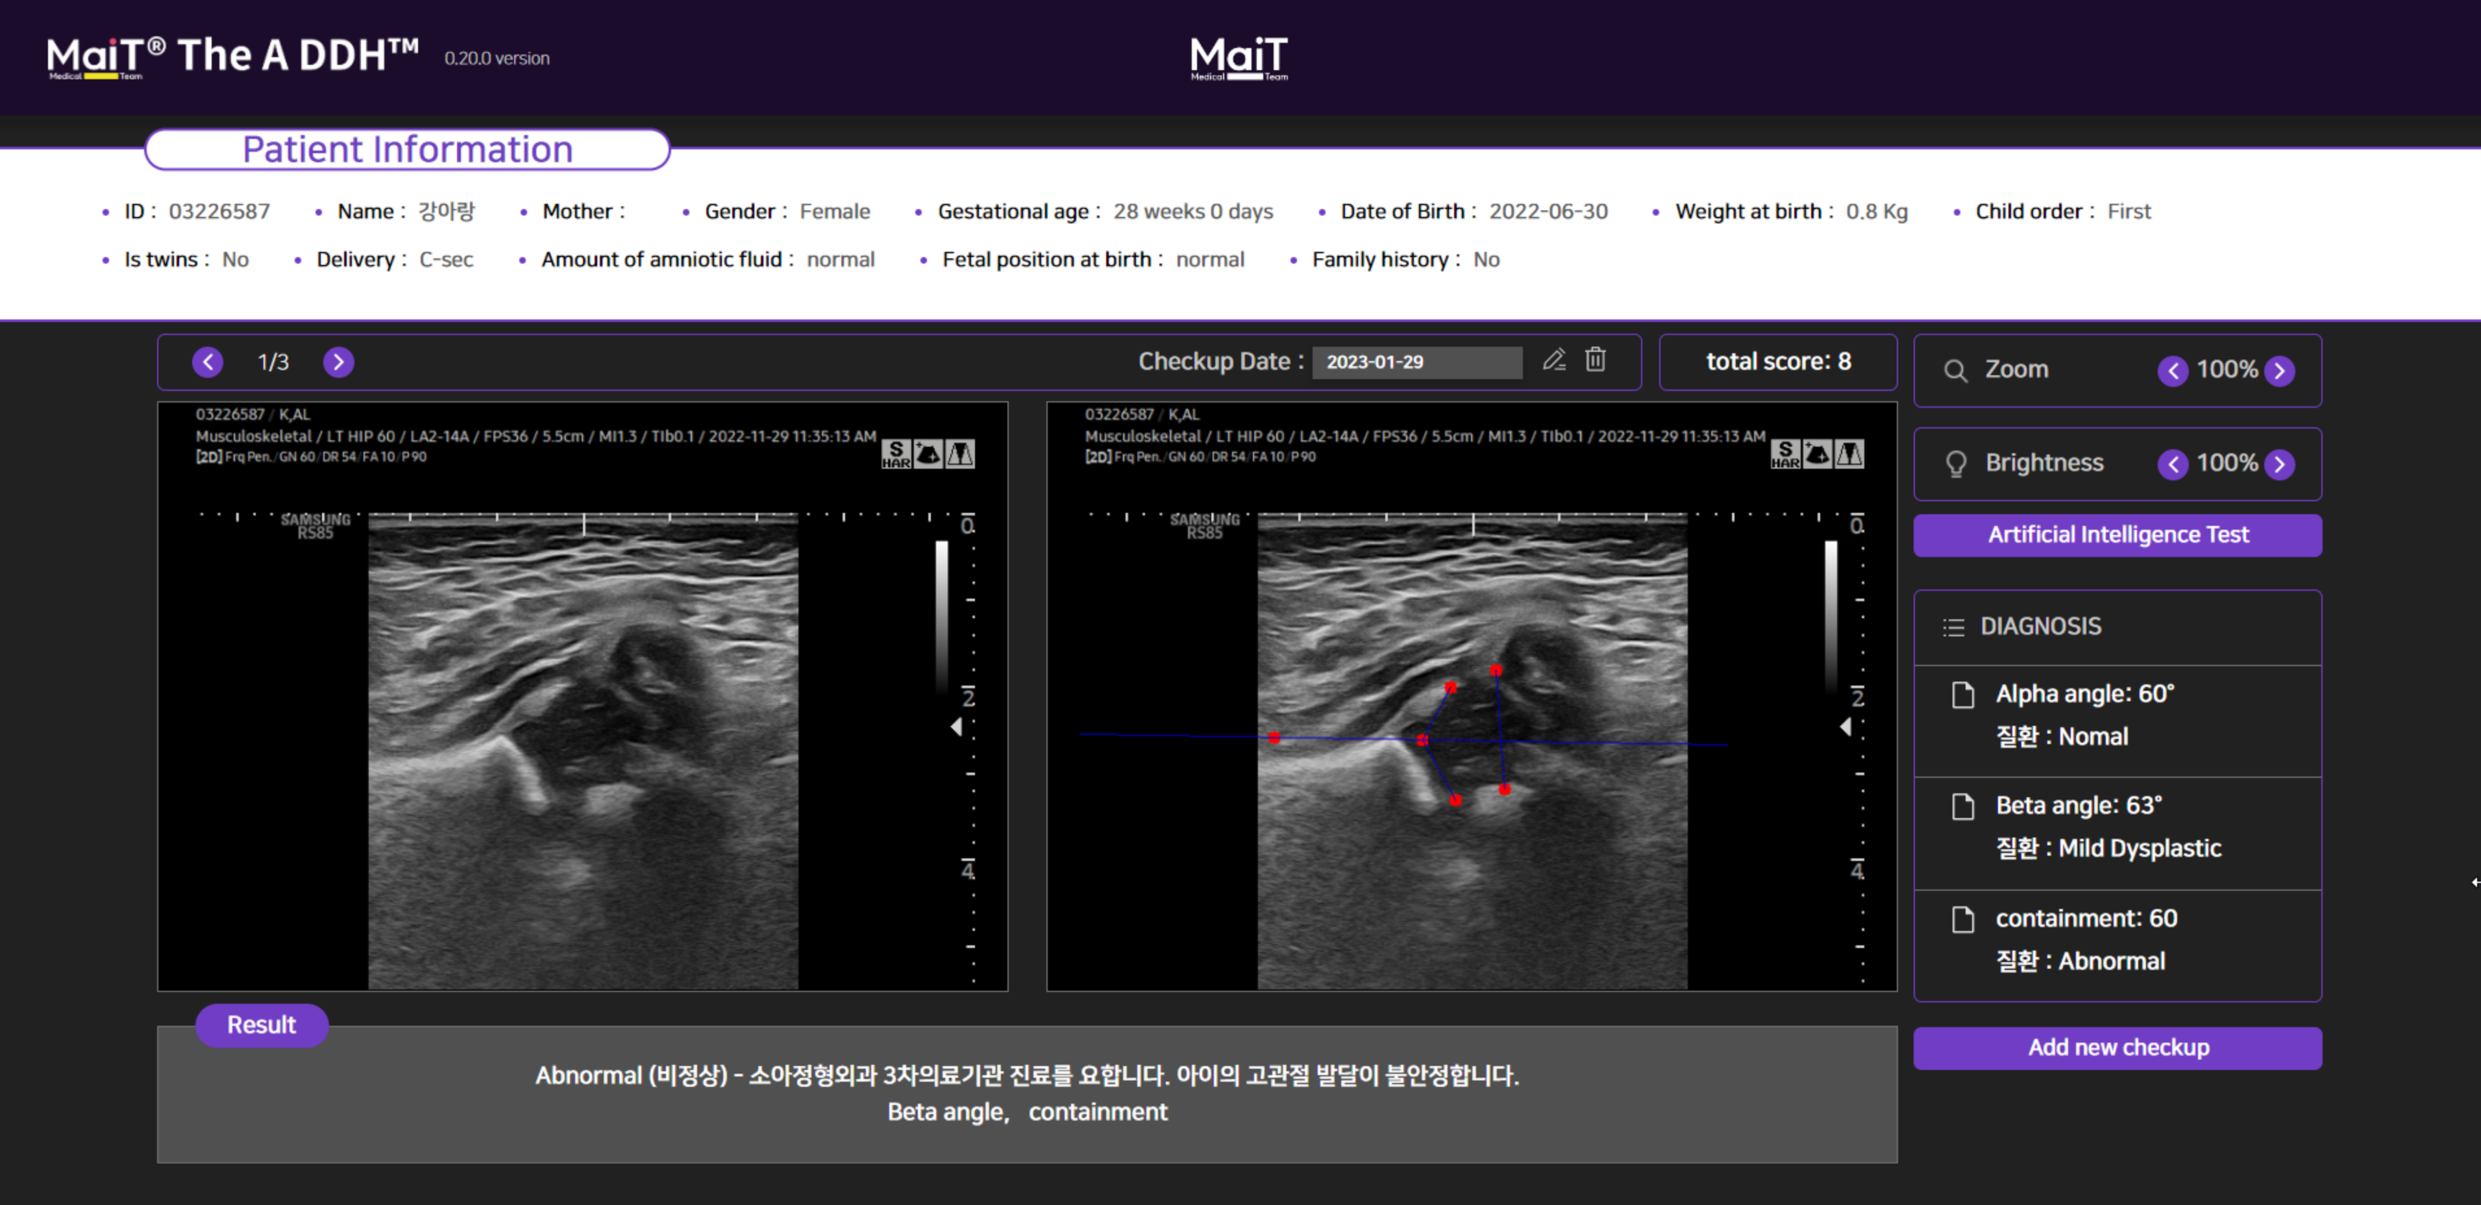
Task: Increase brightness with right arrow
Action: (x=2278, y=464)
